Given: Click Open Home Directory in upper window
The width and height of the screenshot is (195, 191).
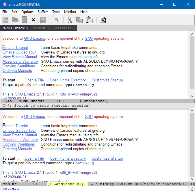Looking at the screenshot, I should pyautogui.click(x=68, y=80).
